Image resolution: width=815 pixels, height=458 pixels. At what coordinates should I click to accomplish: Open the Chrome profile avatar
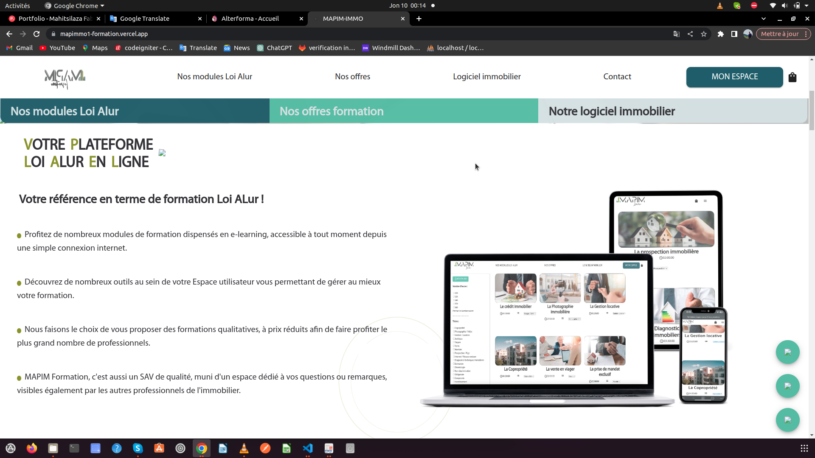coord(748,34)
